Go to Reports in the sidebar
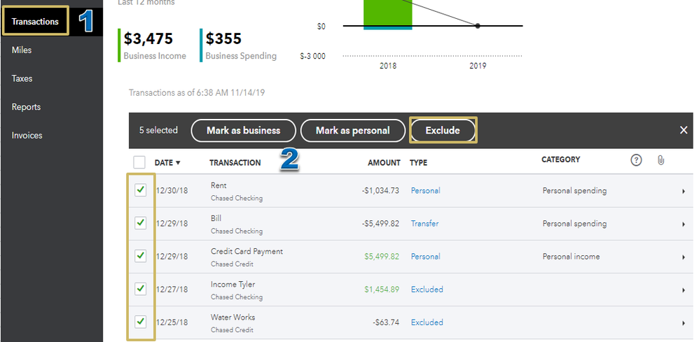The width and height of the screenshot is (699, 342). [x=26, y=107]
